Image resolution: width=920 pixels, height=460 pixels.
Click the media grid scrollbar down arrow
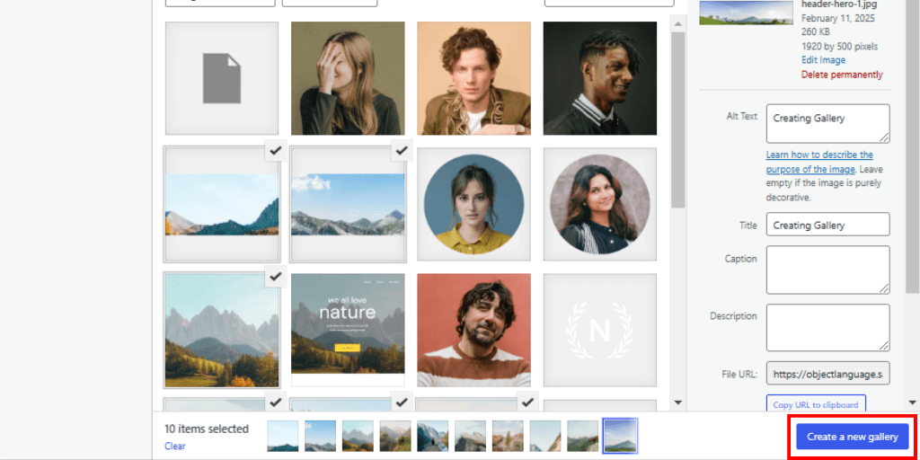click(x=678, y=402)
